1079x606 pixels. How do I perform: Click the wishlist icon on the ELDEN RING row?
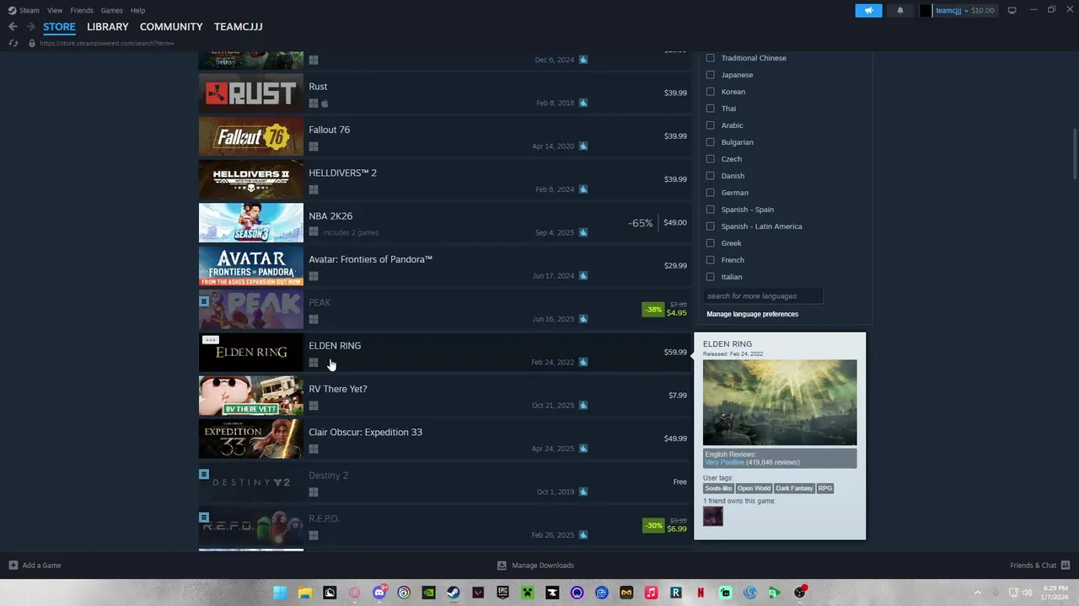point(583,362)
